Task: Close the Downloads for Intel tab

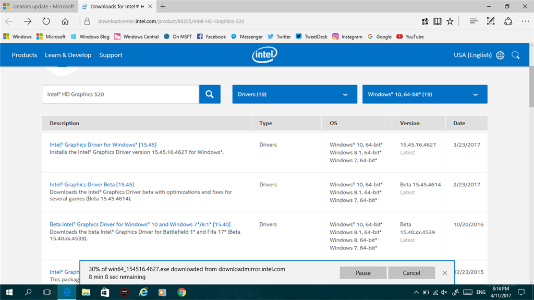Action: [150, 6]
